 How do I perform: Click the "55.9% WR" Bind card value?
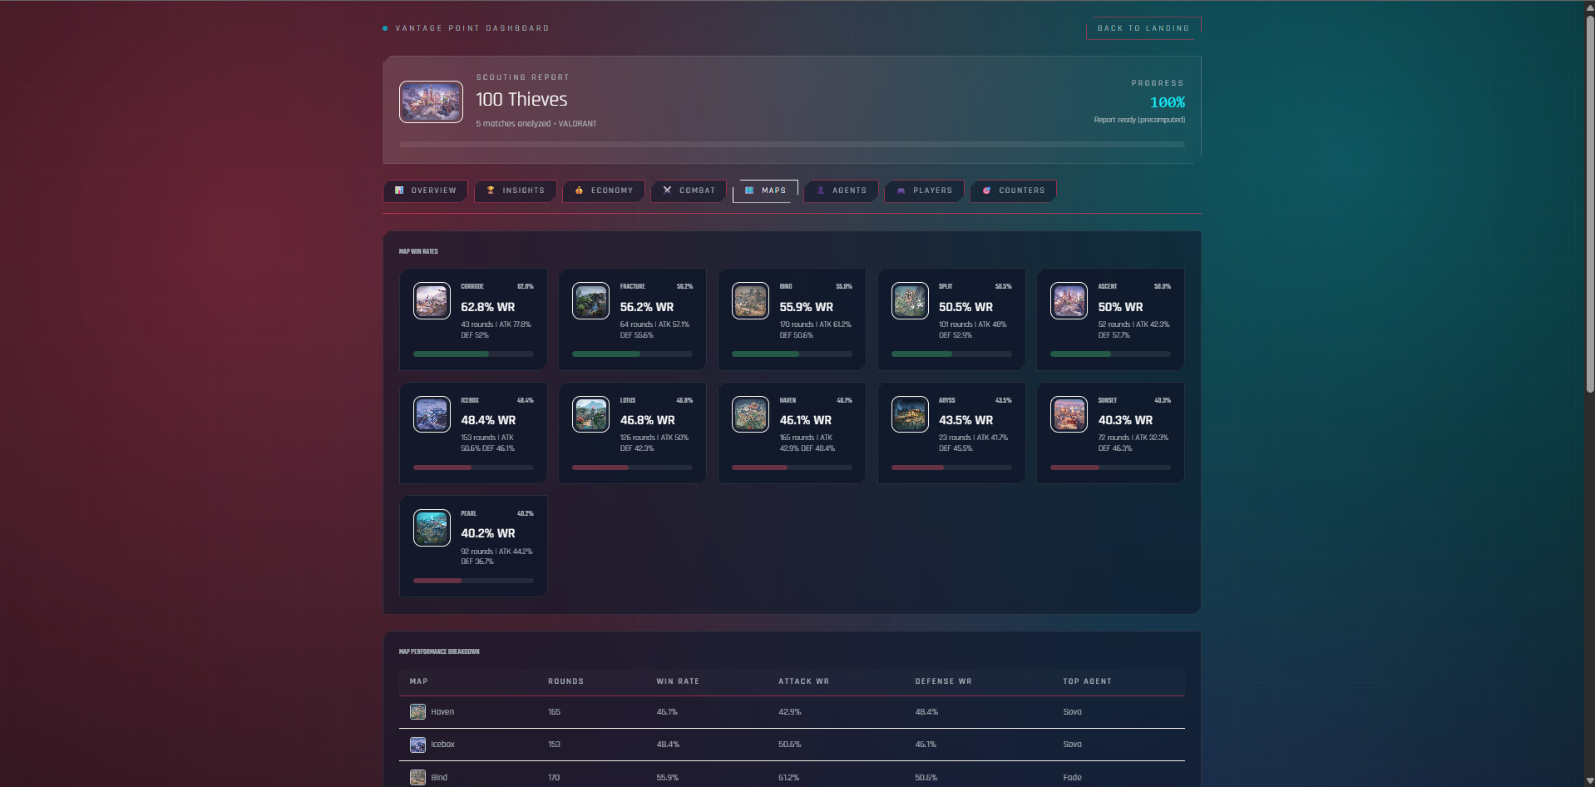pyautogui.click(x=807, y=307)
